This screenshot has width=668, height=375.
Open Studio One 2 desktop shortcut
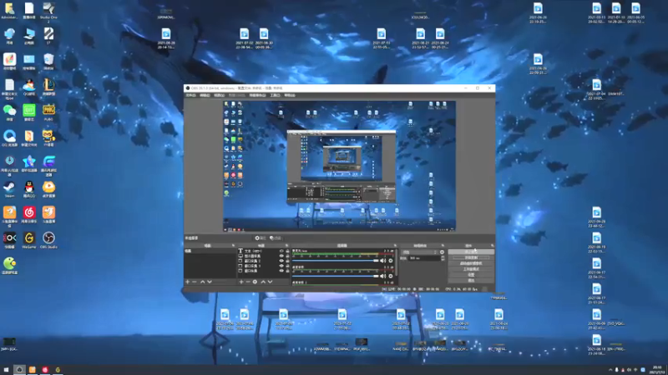tap(48, 12)
